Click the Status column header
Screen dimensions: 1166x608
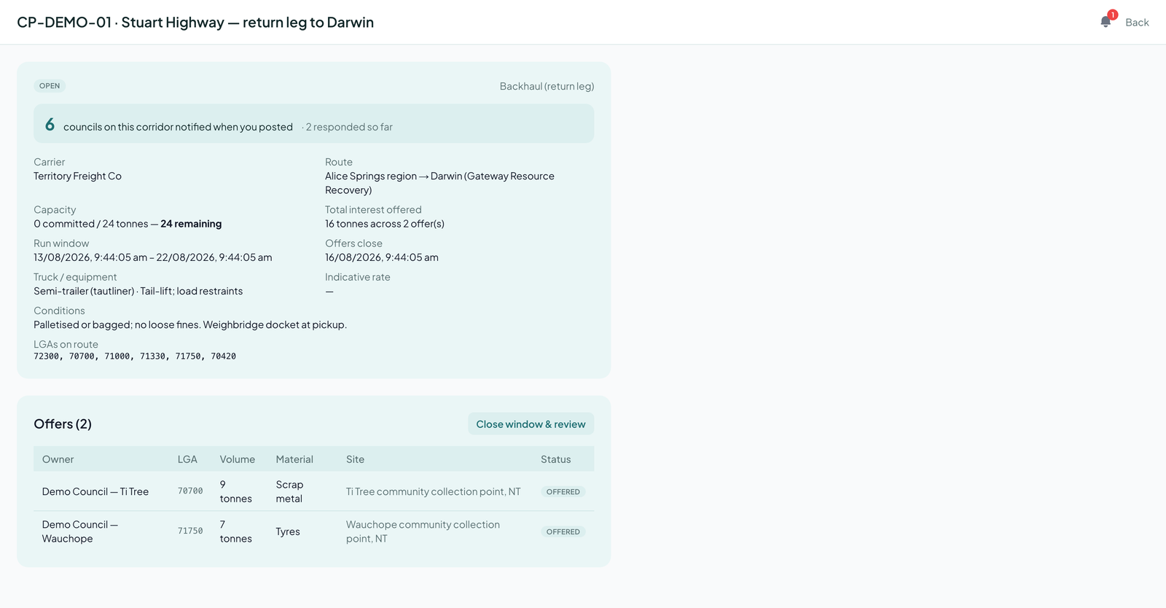point(555,459)
